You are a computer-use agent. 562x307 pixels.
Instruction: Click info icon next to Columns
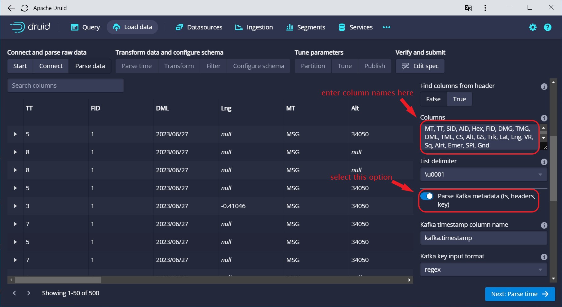pos(544,118)
